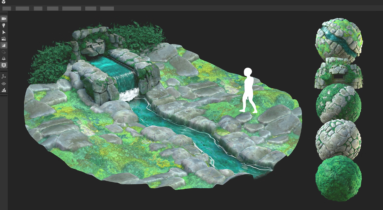Toggle the wireframe plane icon
This screenshot has height=210, width=383.
[x=4, y=84]
